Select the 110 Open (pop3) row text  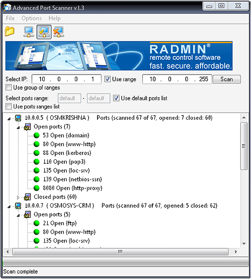64,162
